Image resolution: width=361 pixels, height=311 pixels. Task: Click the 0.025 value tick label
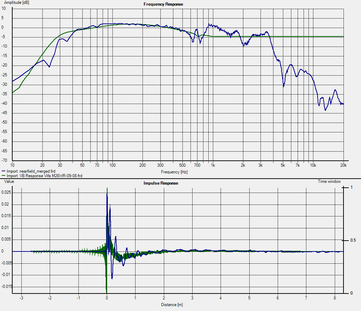point(6,192)
